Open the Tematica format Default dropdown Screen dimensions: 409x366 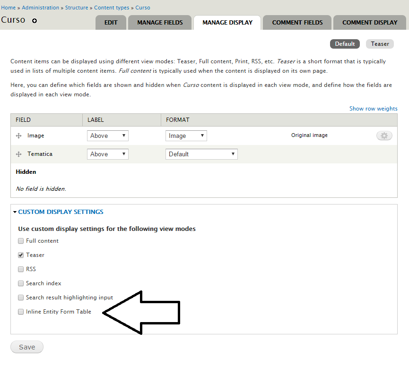[201, 154]
